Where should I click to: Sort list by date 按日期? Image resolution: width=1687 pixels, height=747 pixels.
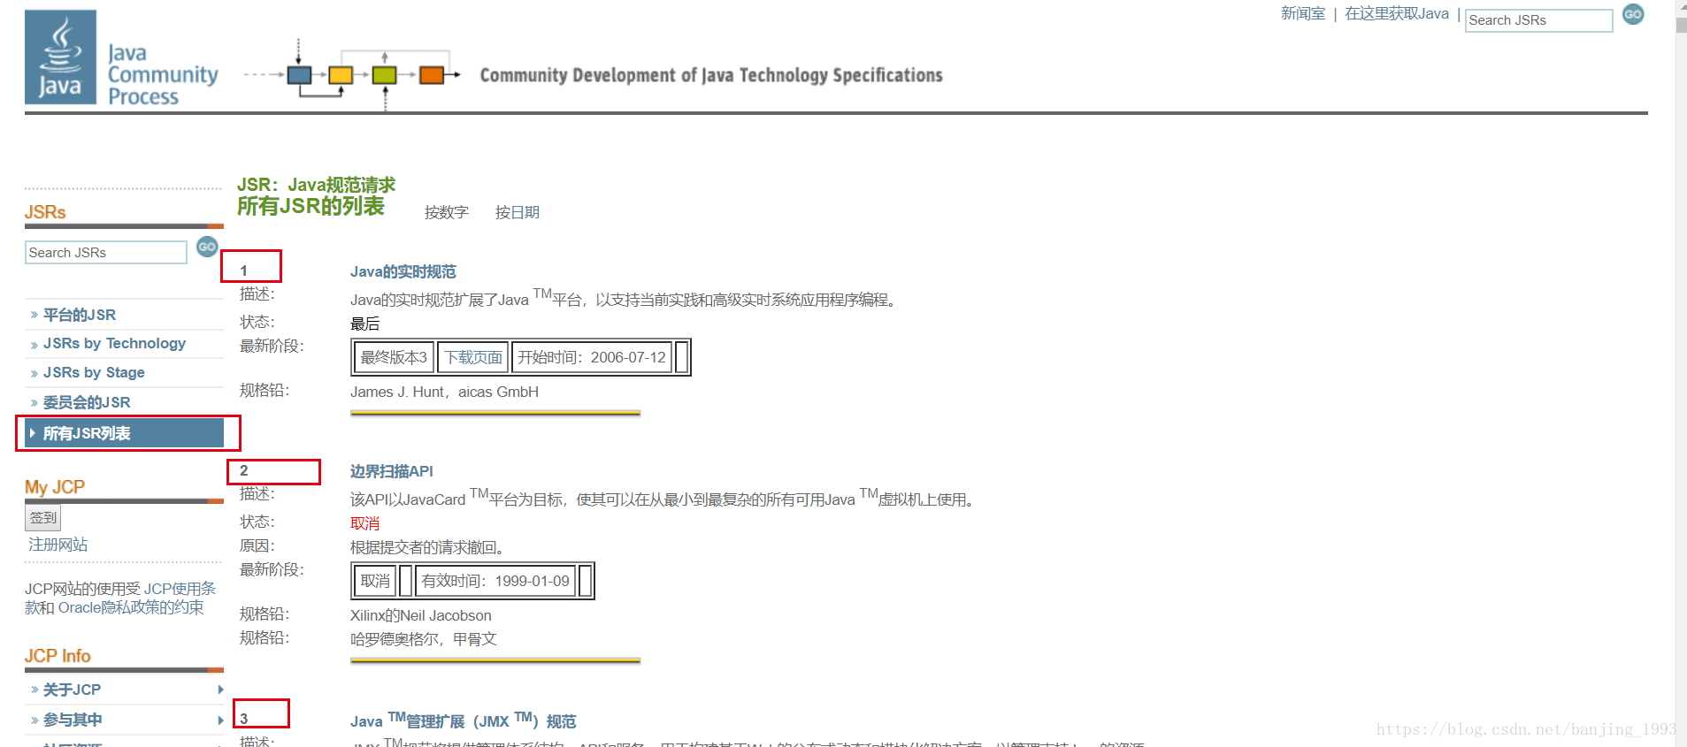(x=518, y=213)
